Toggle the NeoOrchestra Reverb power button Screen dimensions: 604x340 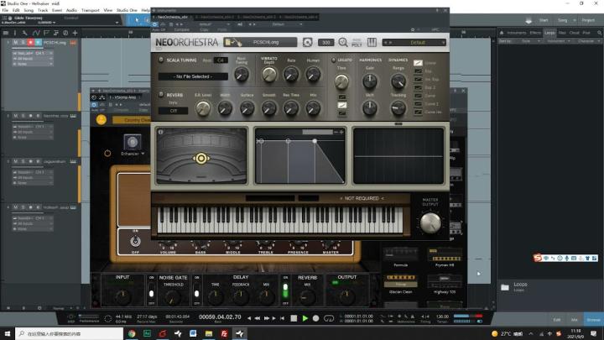click(161, 94)
